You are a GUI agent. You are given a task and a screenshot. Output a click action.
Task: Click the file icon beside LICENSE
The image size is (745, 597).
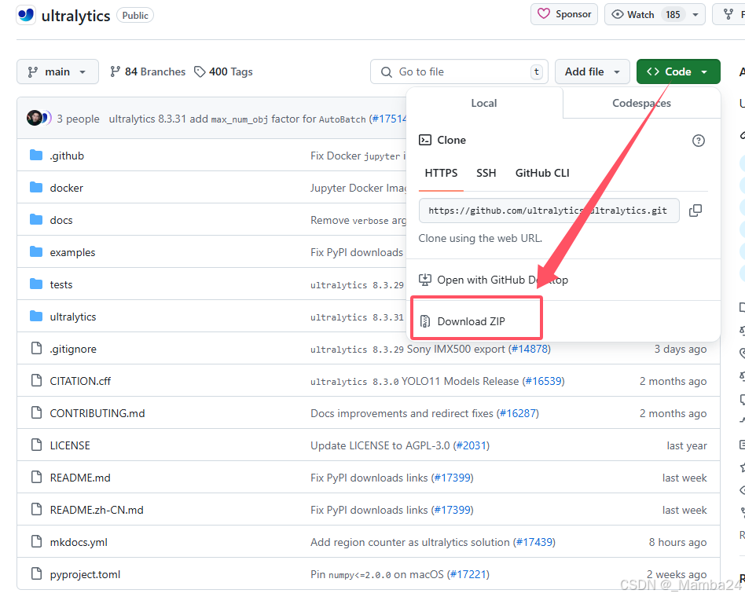tap(36, 445)
